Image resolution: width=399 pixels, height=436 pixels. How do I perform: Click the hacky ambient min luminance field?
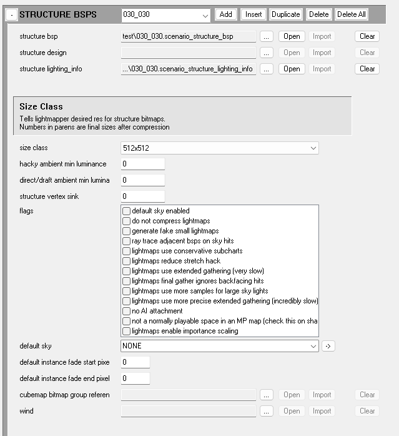point(143,164)
